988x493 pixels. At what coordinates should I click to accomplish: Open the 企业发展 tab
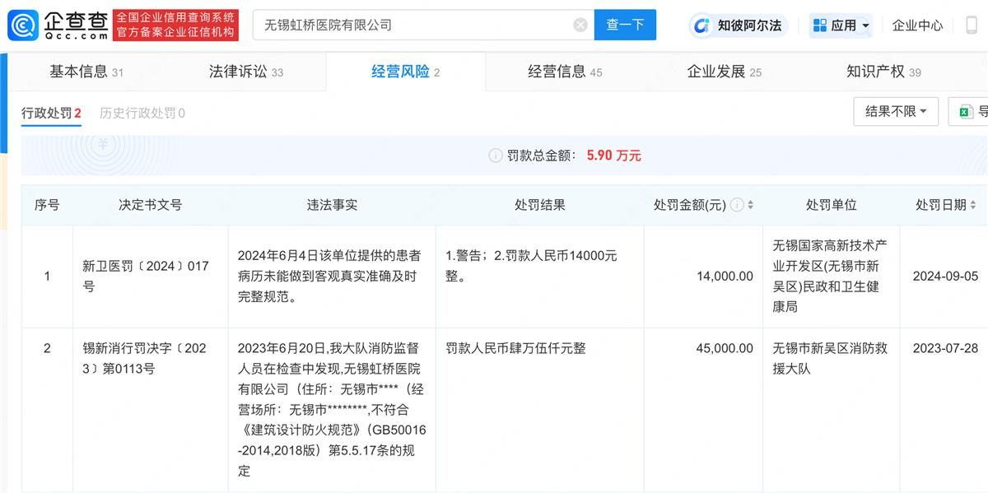724,72
